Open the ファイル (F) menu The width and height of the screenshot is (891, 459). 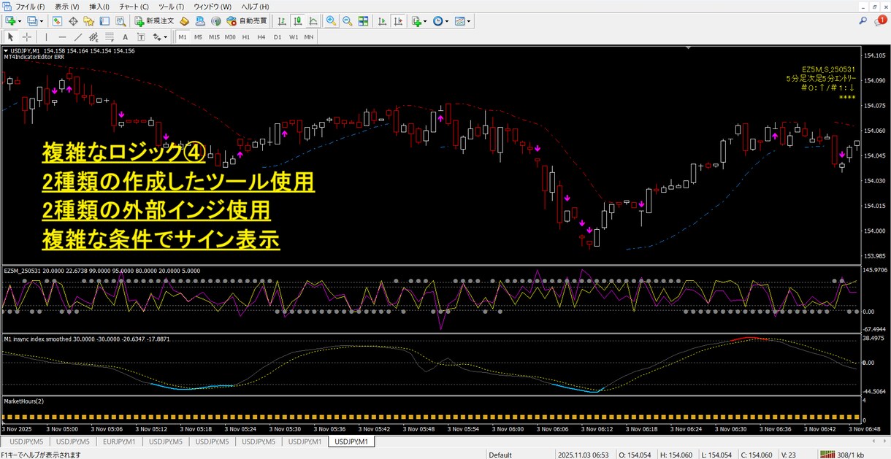(31, 7)
